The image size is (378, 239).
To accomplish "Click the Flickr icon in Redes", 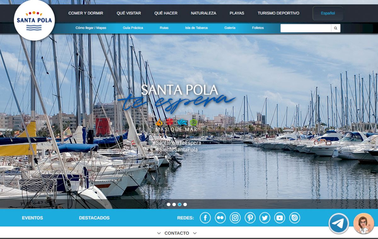I will pyautogui.click(x=220, y=218).
